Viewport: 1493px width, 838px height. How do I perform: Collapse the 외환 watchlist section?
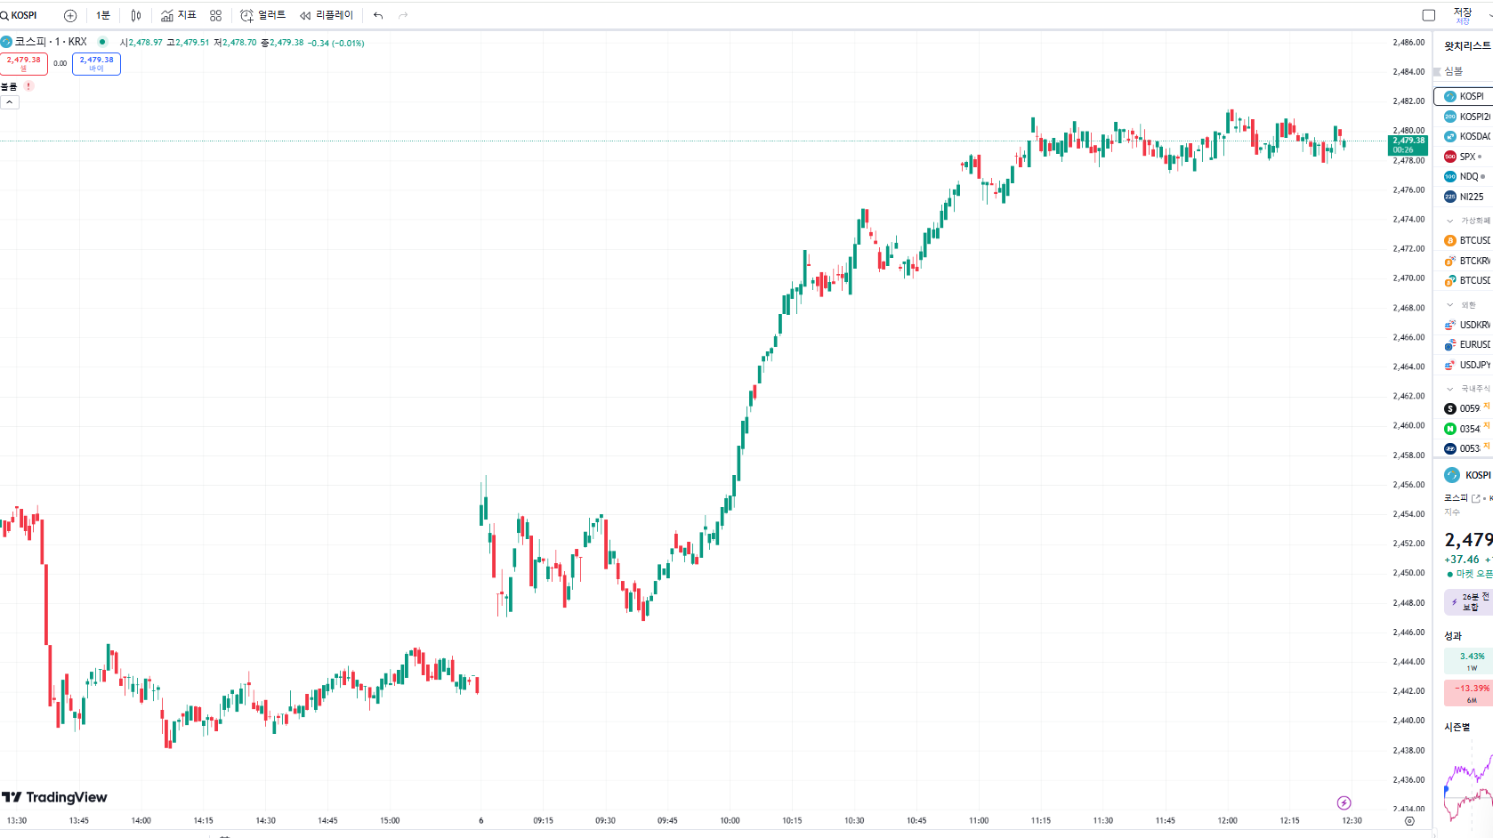coord(1450,305)
